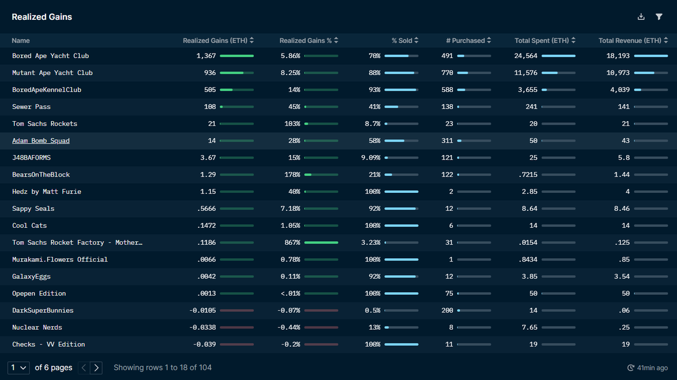Click the 178% realized gains percent
The width and height of the screenshot is (677, 380).
292,175
